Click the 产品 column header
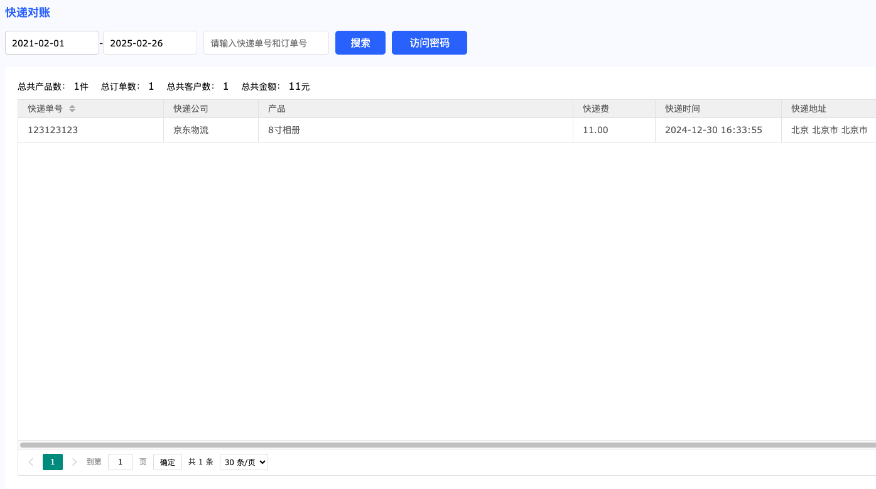Viewport: 876px width, 489px height. point(277,109)
